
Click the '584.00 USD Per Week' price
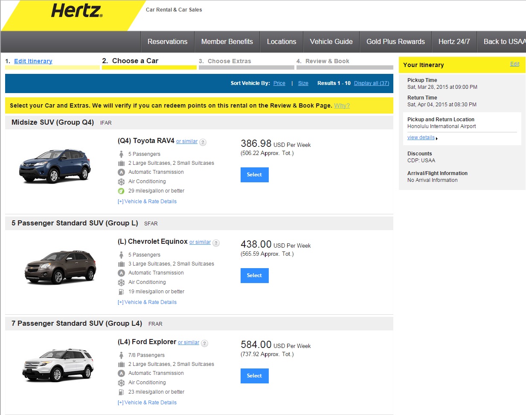click(276, 345)
